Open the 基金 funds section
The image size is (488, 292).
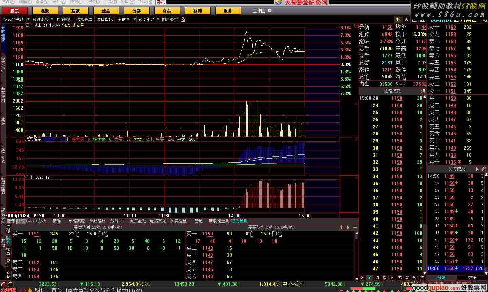click(x=106, y=11)
